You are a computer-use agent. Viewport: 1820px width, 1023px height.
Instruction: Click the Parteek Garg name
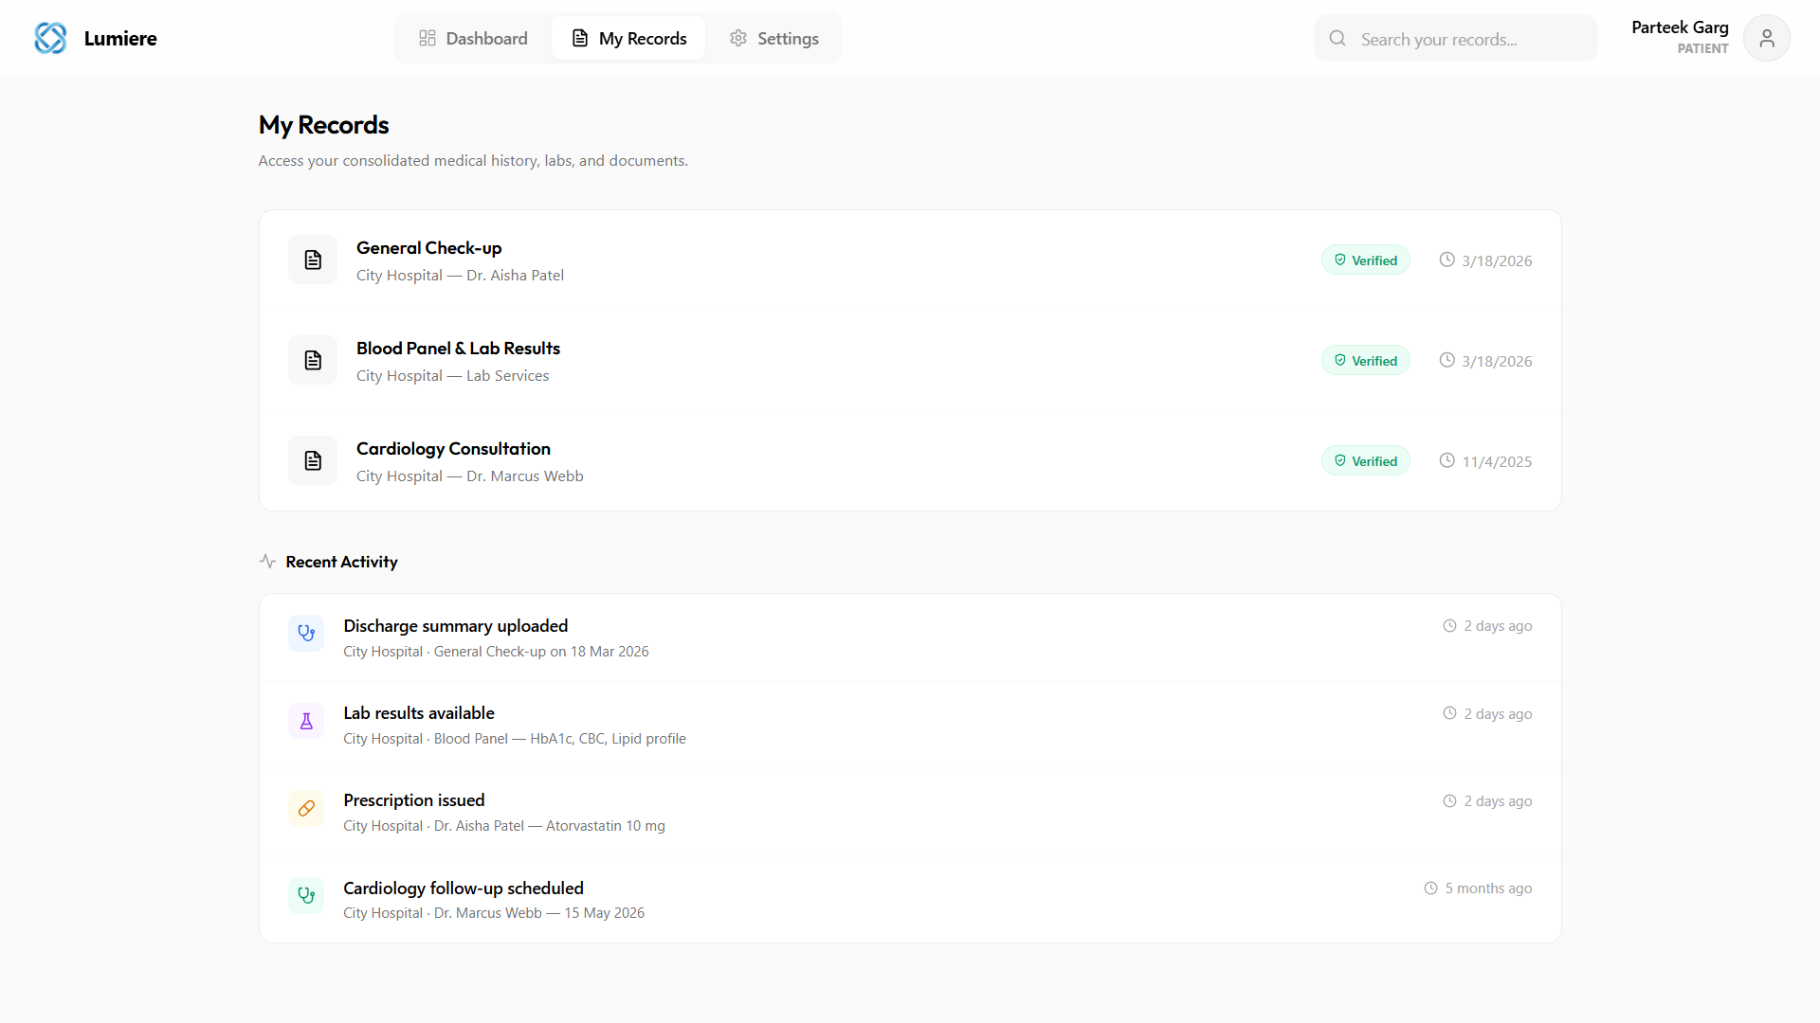pyautogui.click(x=1680, y=27)
